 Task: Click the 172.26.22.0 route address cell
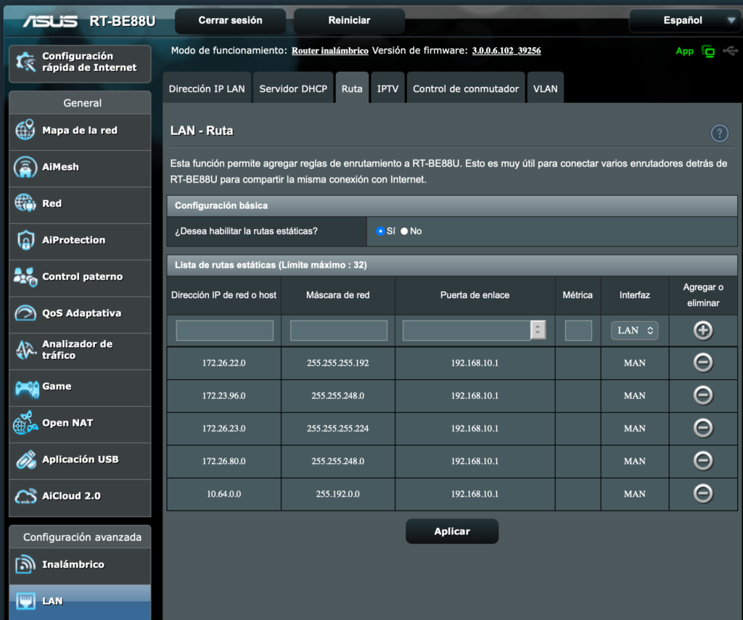tap(224, 363)
